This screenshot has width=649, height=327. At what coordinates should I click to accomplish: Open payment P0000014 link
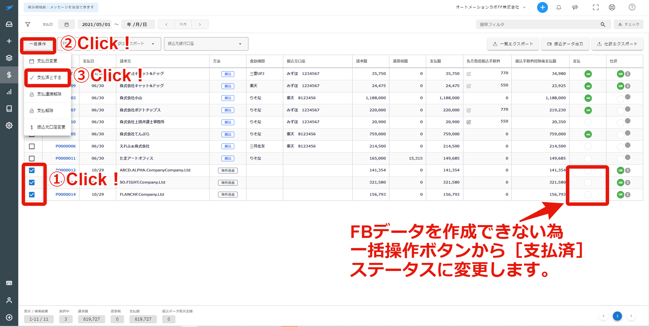coord(66,194)
